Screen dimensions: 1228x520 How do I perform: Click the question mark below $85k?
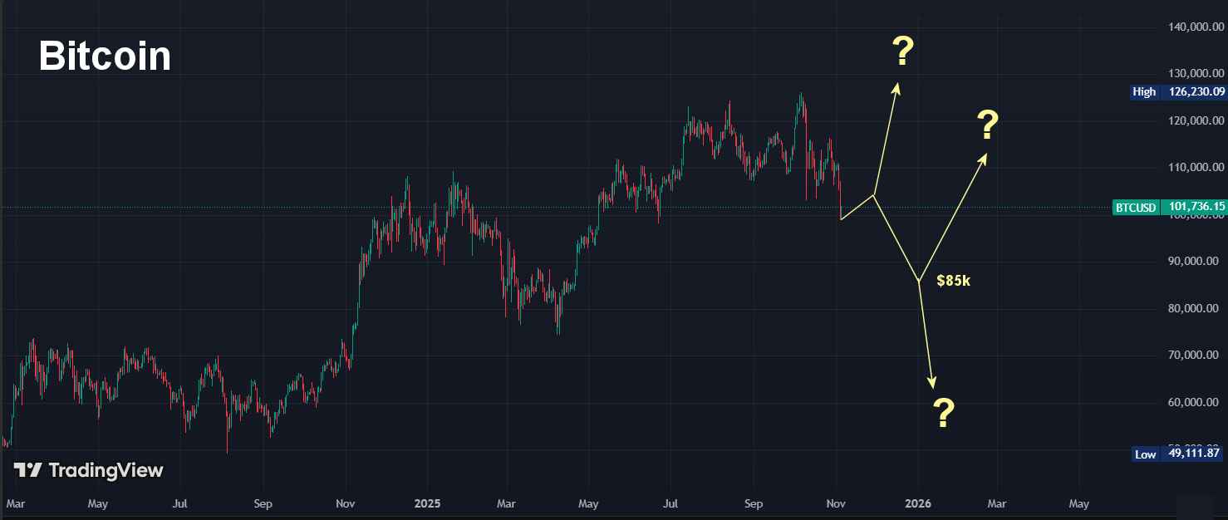click(943, 413)
